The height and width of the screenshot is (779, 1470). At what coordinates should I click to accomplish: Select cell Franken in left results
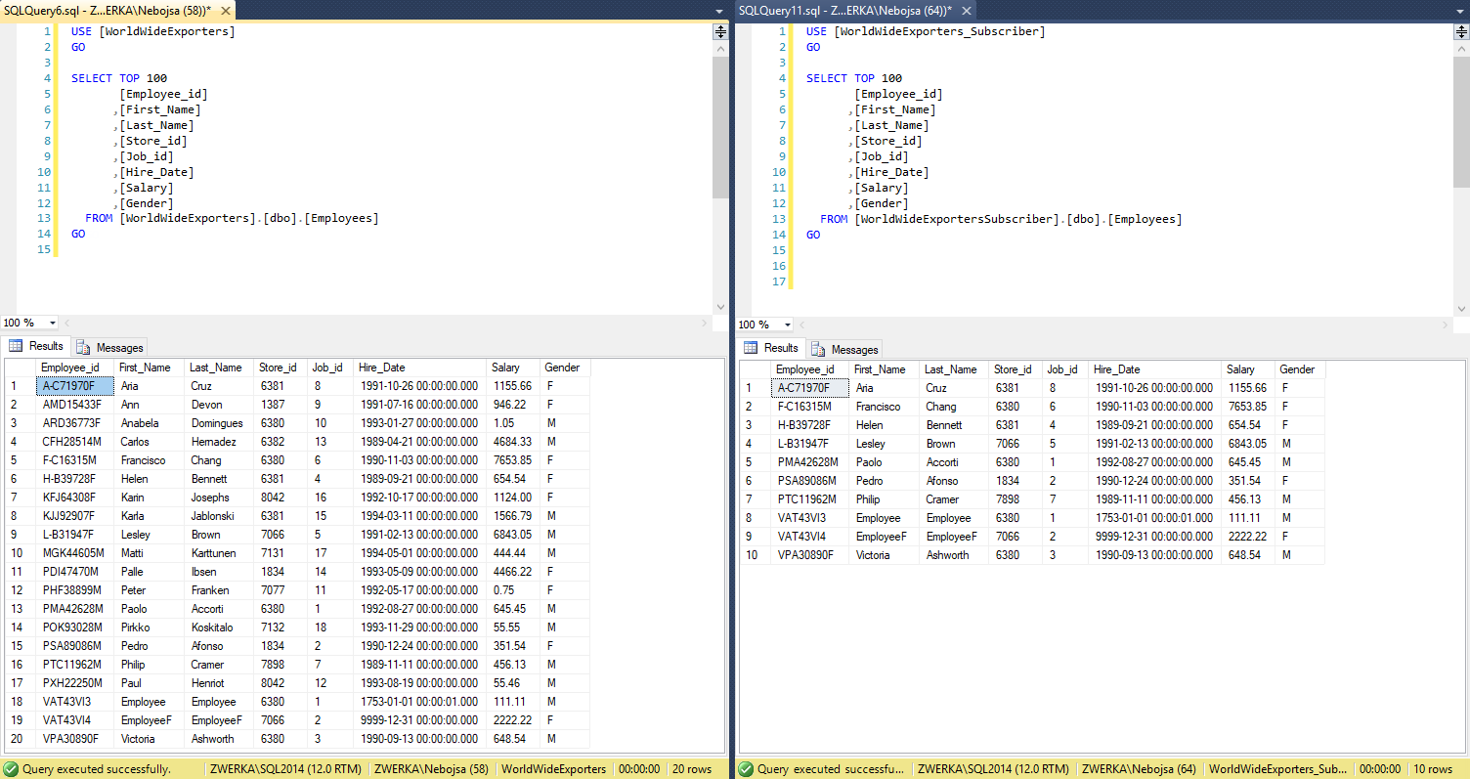click(x=219, y=590)
